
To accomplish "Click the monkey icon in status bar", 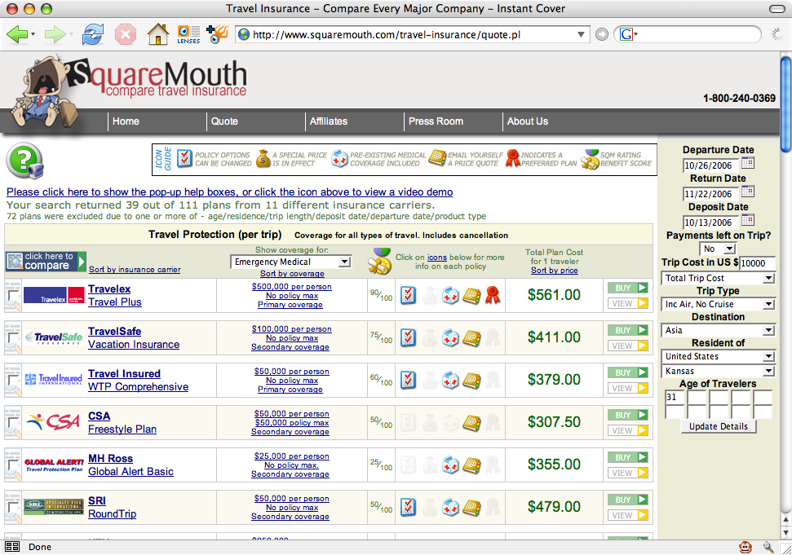I will pyautogui.click(x=745, y=547).
